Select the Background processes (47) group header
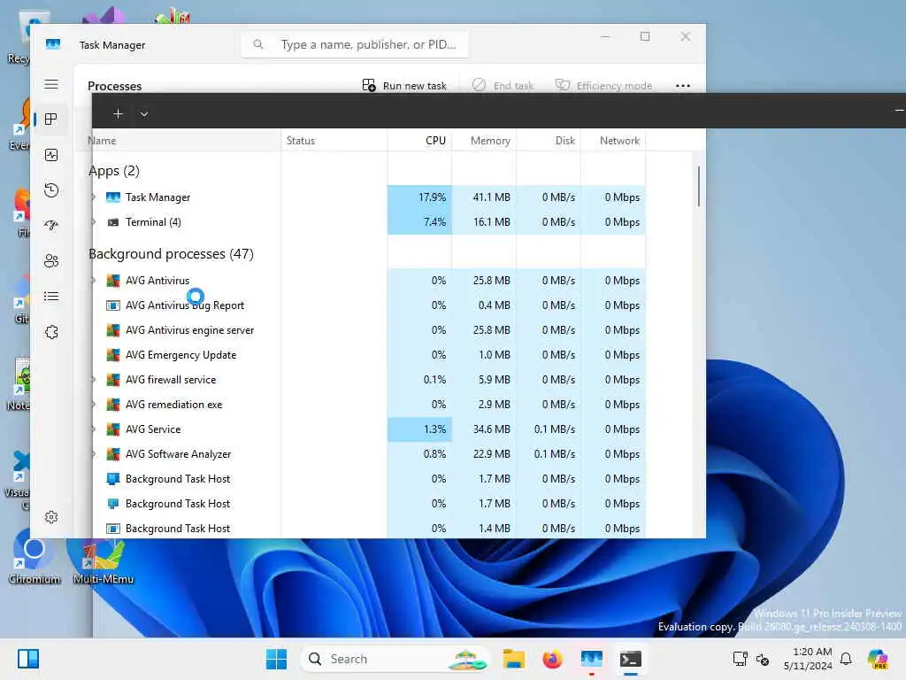The height and width of the screenshot is (680, 906). coord(171,254)
